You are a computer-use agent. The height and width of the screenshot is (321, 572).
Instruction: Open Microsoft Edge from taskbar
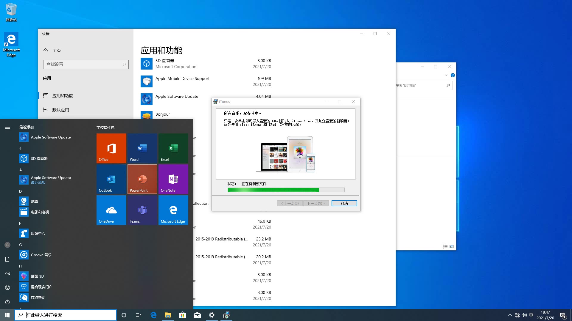(153, 315)
